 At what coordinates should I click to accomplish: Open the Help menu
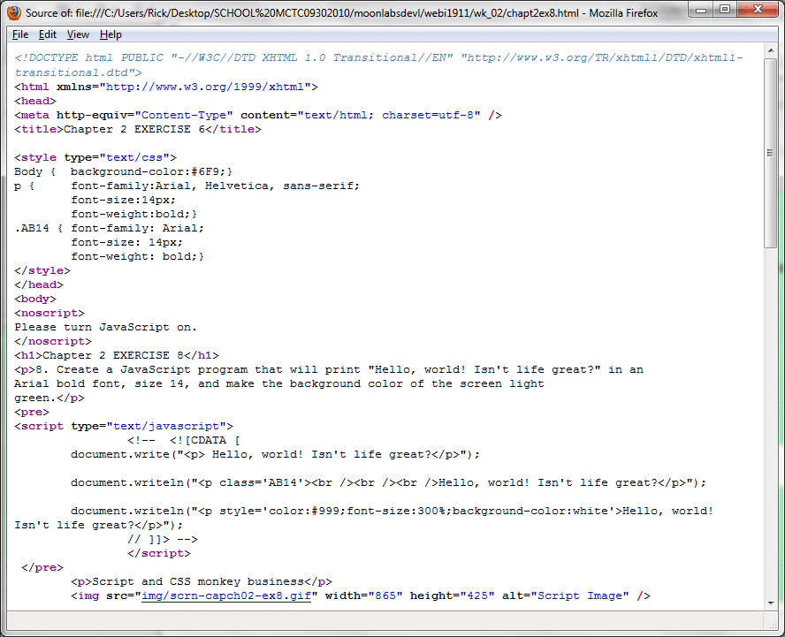111,34
